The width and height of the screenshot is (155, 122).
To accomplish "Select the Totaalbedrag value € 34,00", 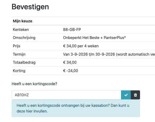I will pyautogui.click(x=70, y=62).
